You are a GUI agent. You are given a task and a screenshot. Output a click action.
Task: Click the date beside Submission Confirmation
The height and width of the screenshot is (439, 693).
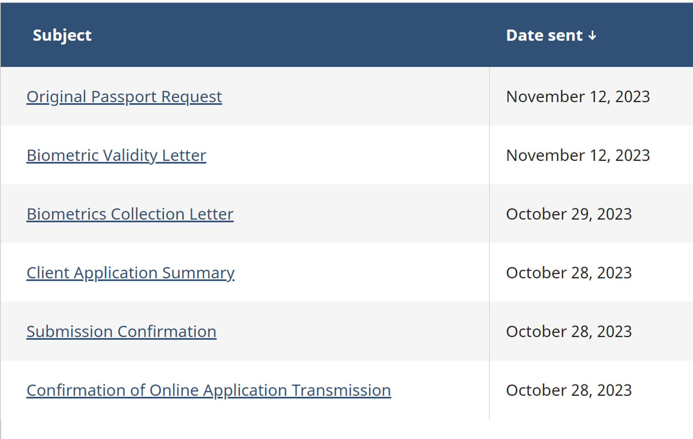pos(569,332)
